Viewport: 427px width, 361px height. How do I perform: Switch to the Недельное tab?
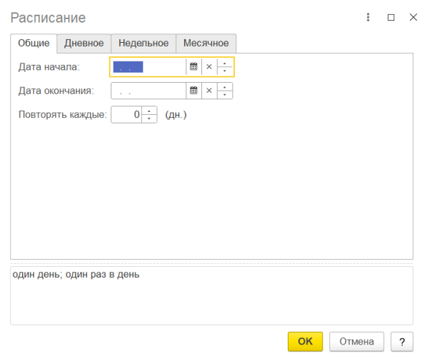tap(144, 44)
